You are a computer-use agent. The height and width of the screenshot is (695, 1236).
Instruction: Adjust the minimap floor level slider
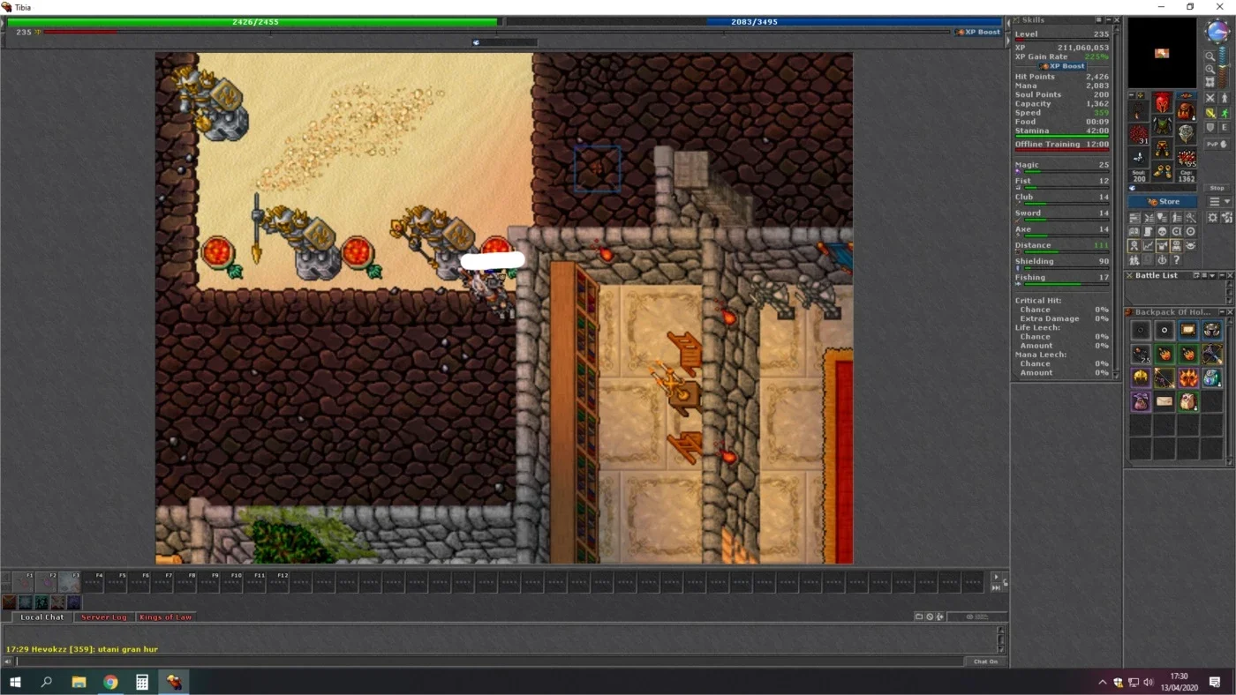point(1223,66)
